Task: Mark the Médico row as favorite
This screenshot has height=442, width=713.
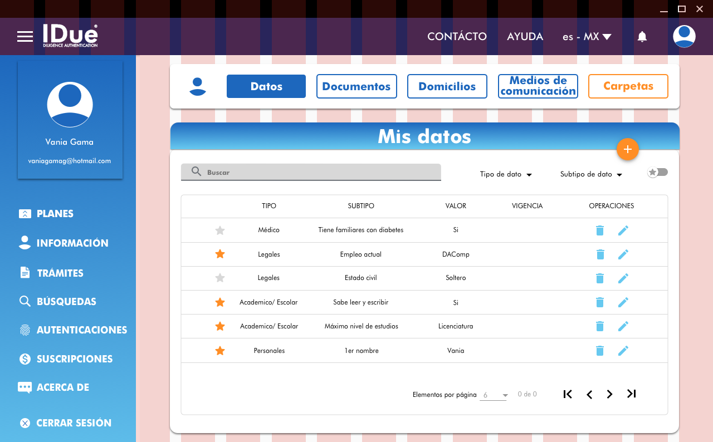Action: click(x=220, y=230)
